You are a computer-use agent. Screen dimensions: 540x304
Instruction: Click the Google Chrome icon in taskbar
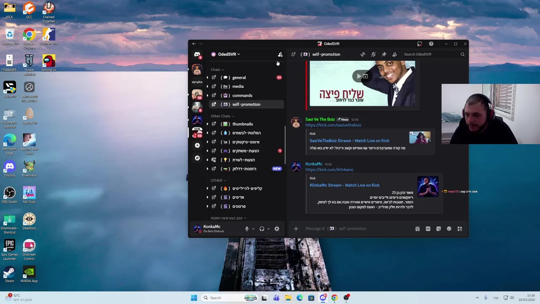tap(334, 298)
